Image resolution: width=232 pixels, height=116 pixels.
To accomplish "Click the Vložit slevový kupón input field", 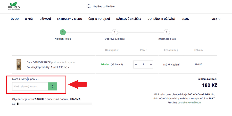I will point(30,87).
